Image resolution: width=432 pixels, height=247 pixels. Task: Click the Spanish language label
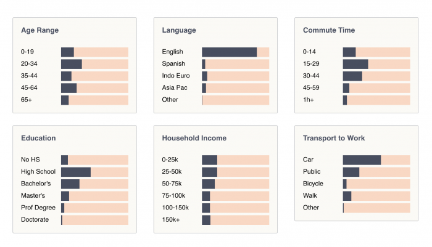173,64
